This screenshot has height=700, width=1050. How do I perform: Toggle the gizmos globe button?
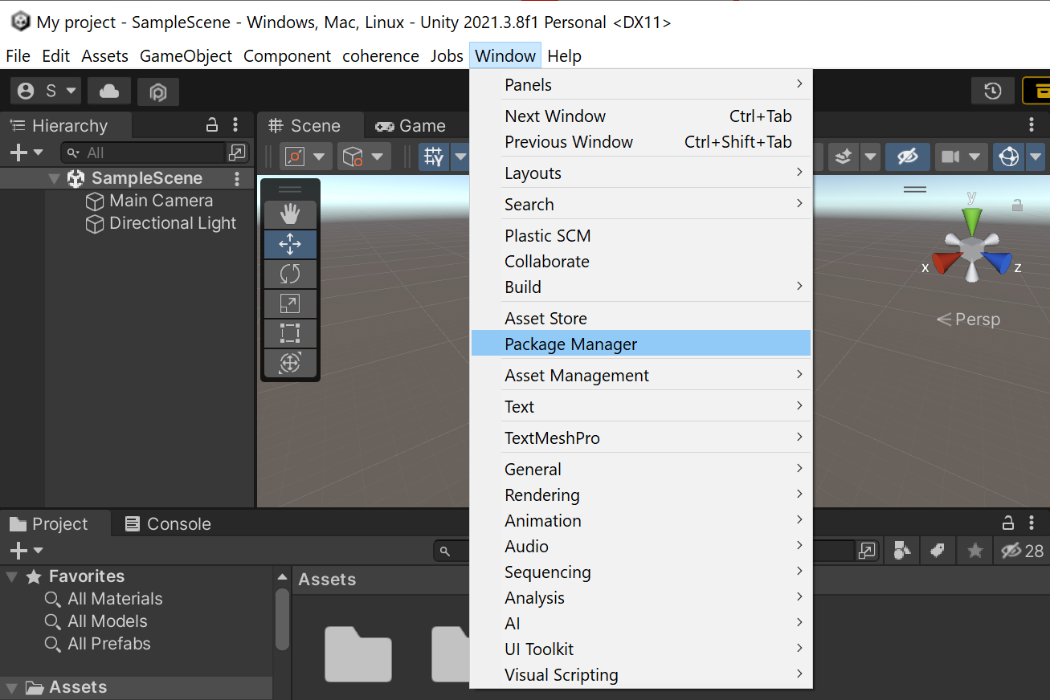[1008, 157]
